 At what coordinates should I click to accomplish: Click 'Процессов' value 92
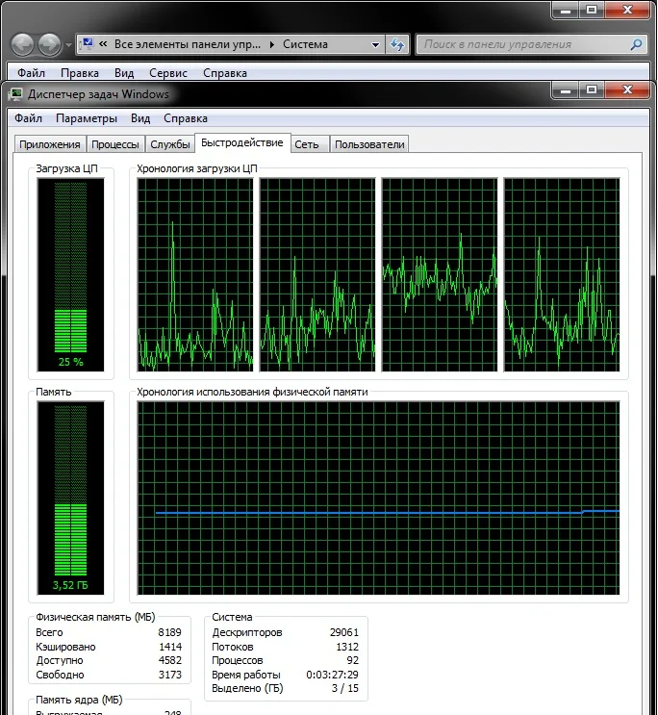pyautogui.click(x=352, y=660)
